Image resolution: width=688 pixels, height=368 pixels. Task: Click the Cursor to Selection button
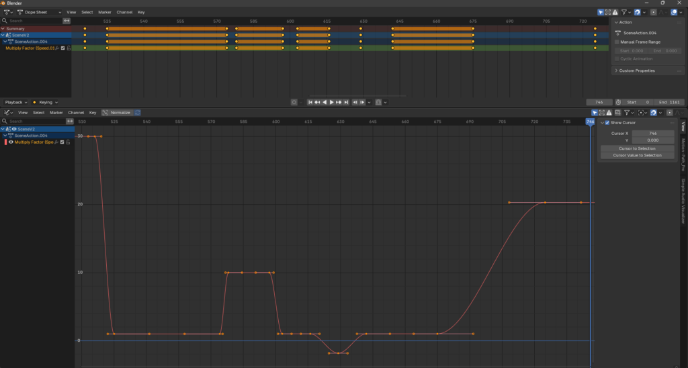coord(637,148)
